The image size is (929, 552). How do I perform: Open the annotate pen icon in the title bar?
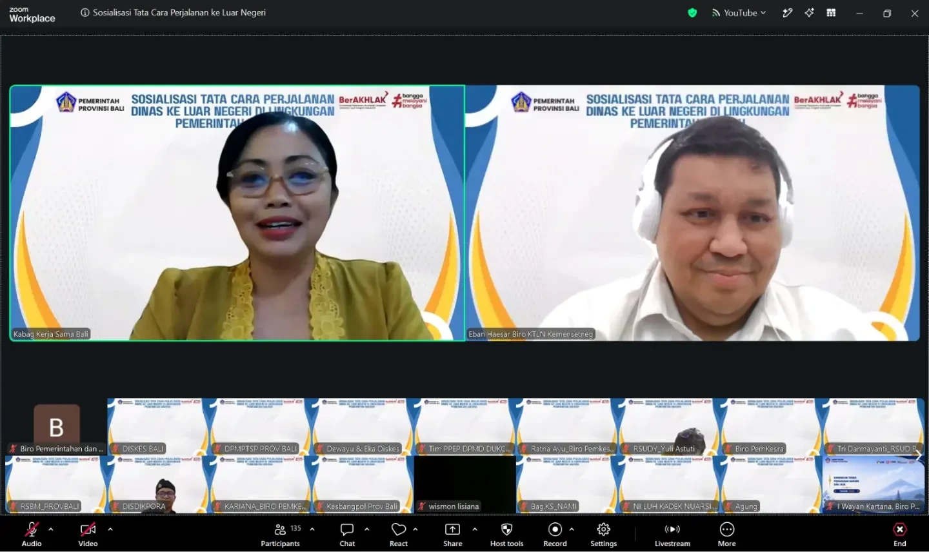[x=788, y=13]
